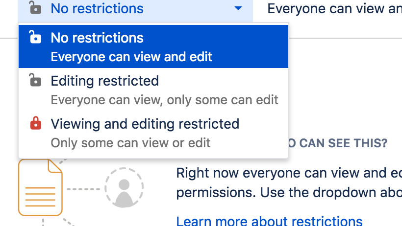Click 'Everyone can view' text right of dropdown
The width and height of the screenshot is (402, 226).
334,9
